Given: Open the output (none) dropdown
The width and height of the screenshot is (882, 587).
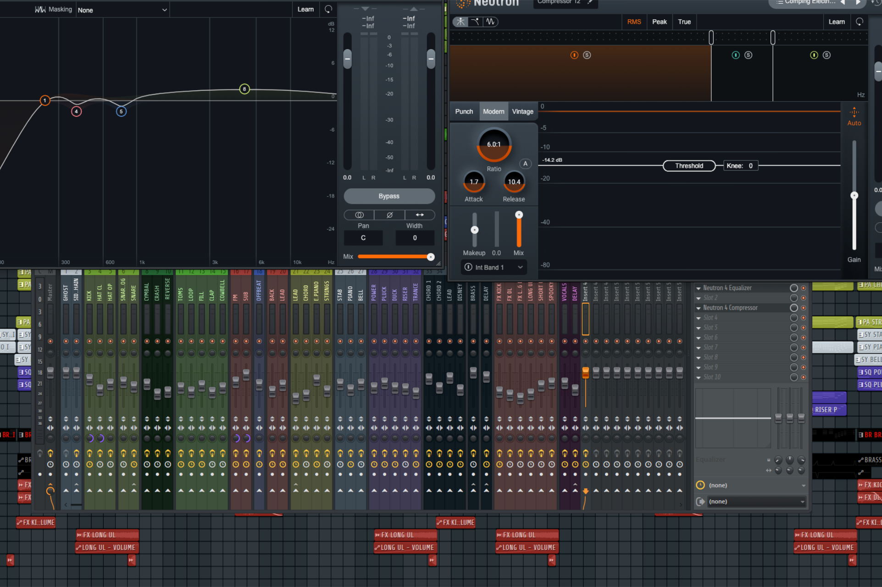Looking at the screenshot, I should click(x=756, y=502).
